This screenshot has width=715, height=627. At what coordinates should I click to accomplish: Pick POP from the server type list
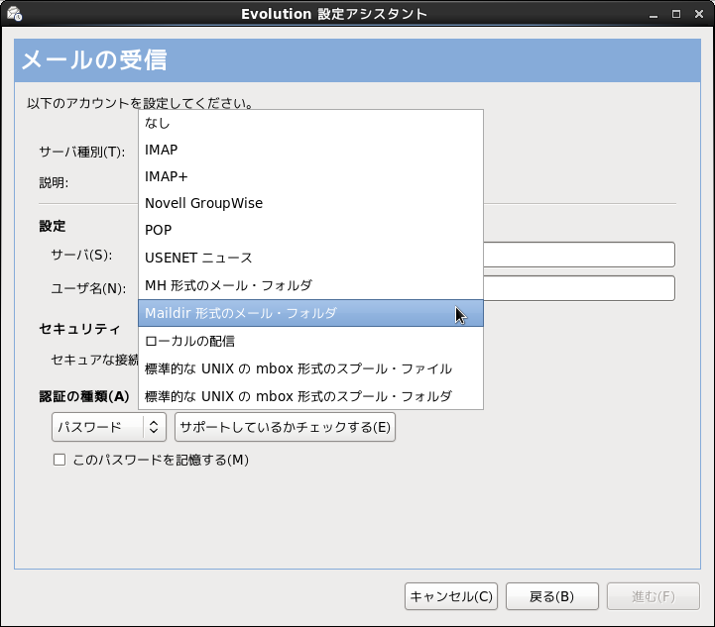[x=310, y=230]
